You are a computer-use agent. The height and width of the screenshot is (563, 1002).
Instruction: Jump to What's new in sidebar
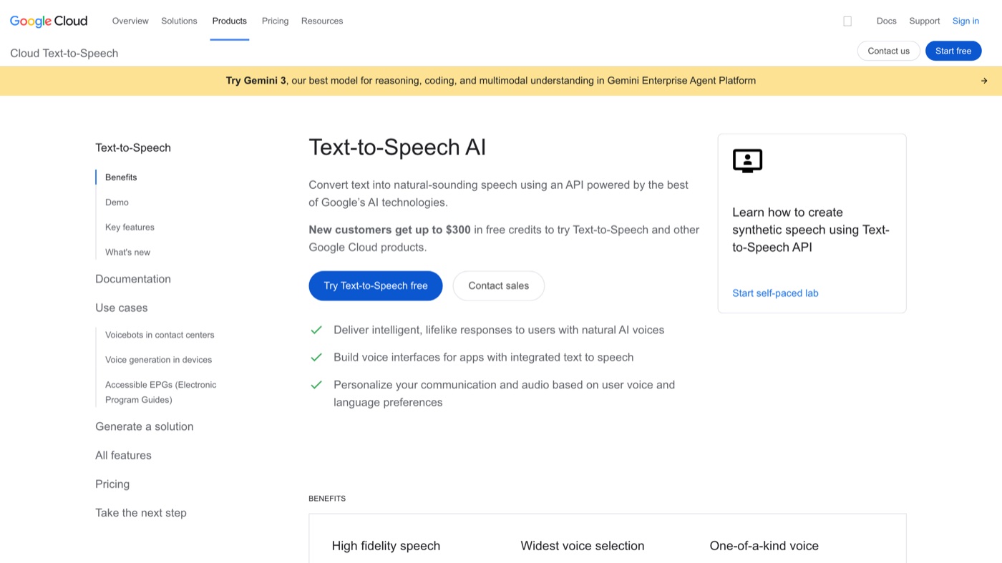(127, 252)
